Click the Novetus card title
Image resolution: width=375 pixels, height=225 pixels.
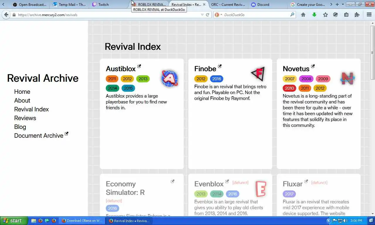coord(296,69)
